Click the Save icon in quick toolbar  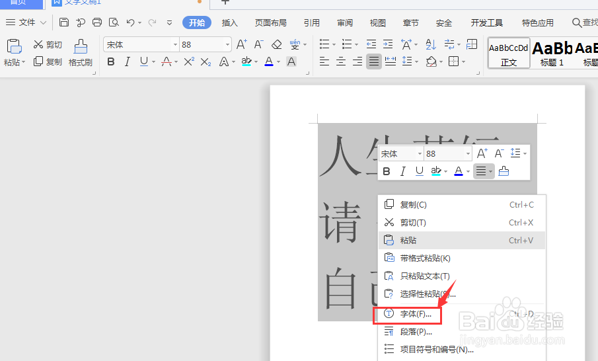[64, 22]
